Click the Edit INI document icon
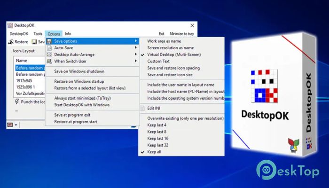The image size is (329, 188). point(143,108)
